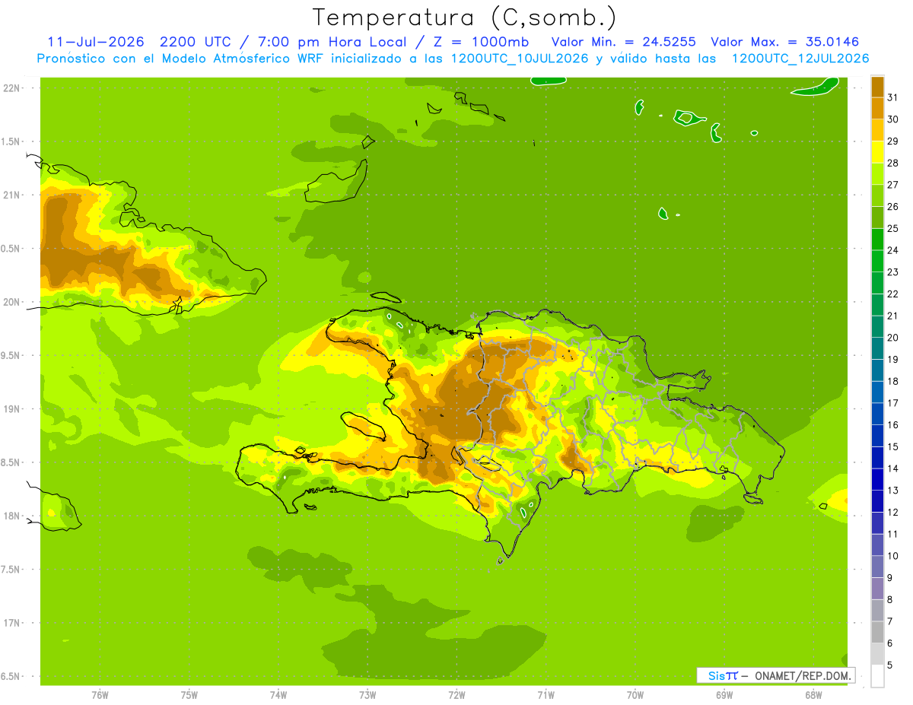Click the legend value "25"
Screen dimensions: 913x705
point(893,228)
